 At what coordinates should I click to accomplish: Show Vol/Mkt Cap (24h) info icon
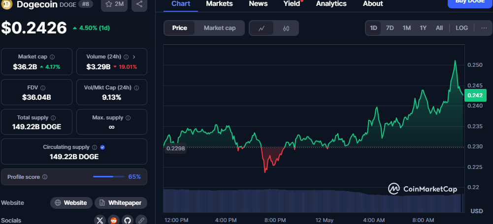point(136,88)
